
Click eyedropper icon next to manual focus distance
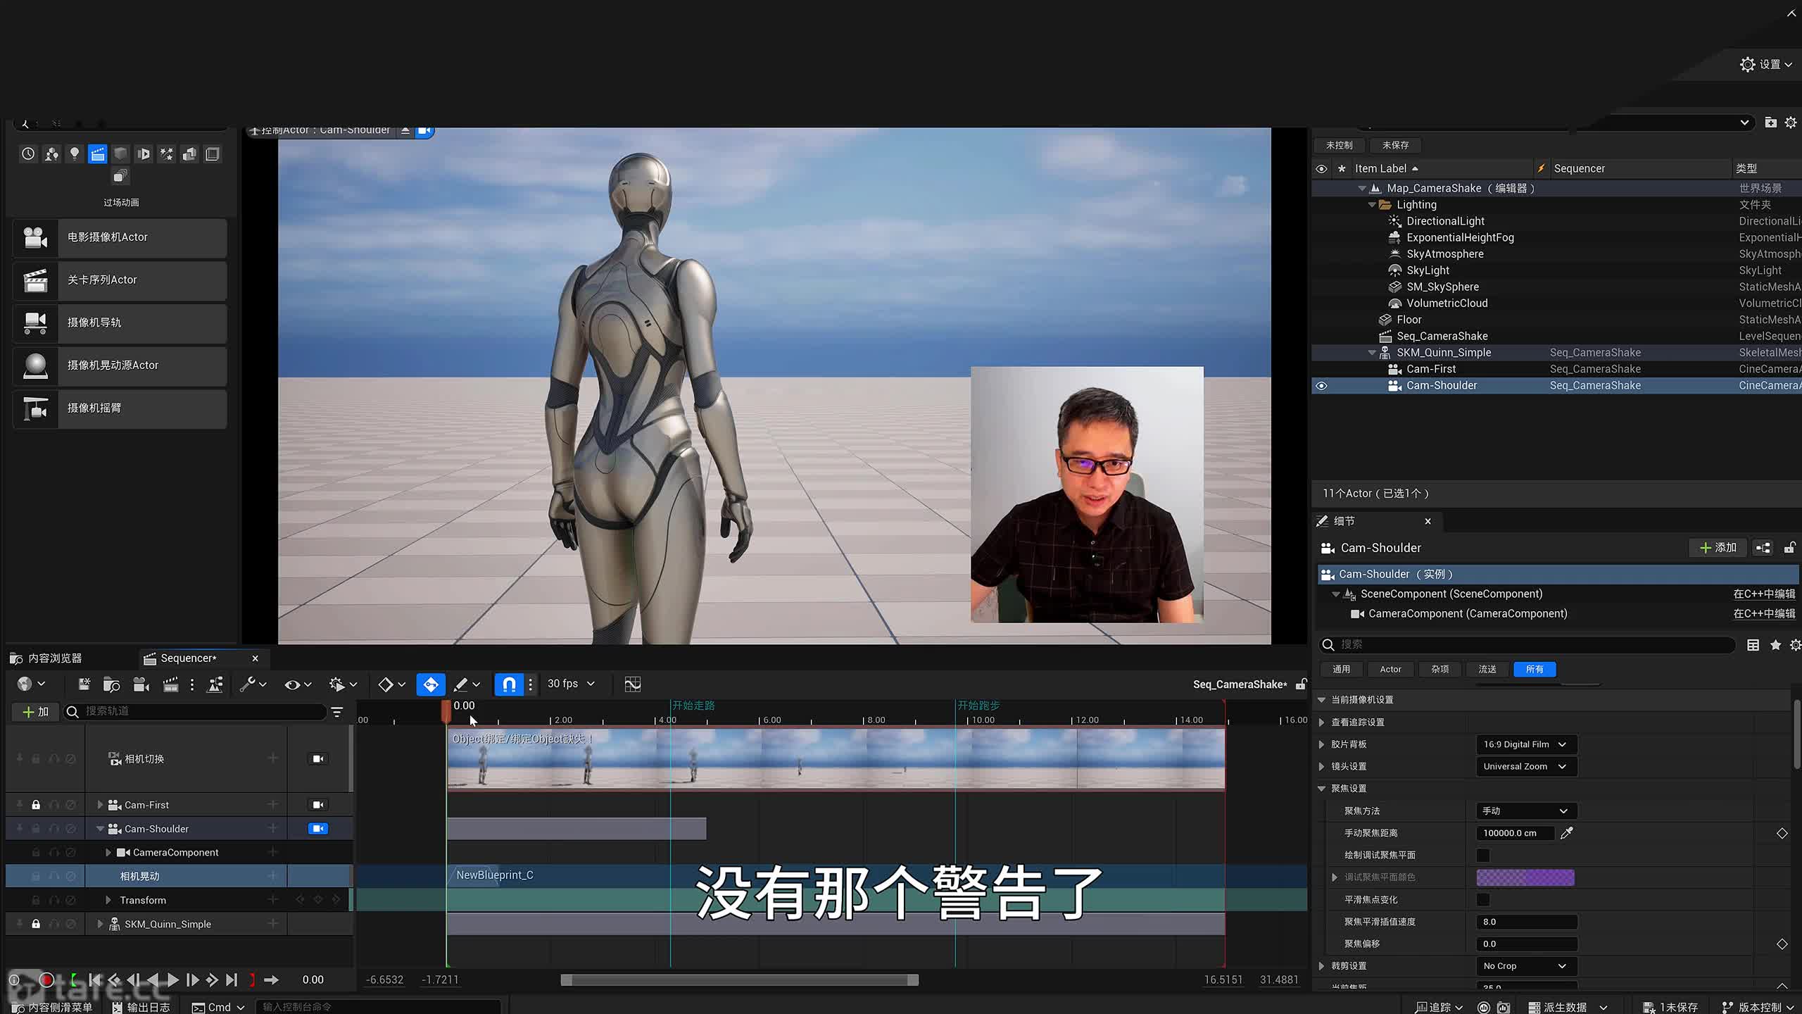[1566, 833]
